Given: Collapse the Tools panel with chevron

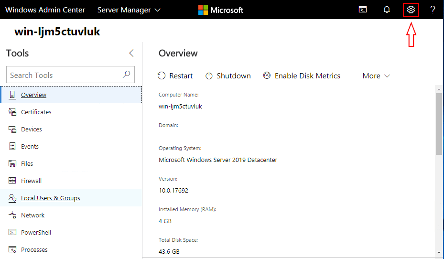Looking at the screenshot, I should coord(131,53).
